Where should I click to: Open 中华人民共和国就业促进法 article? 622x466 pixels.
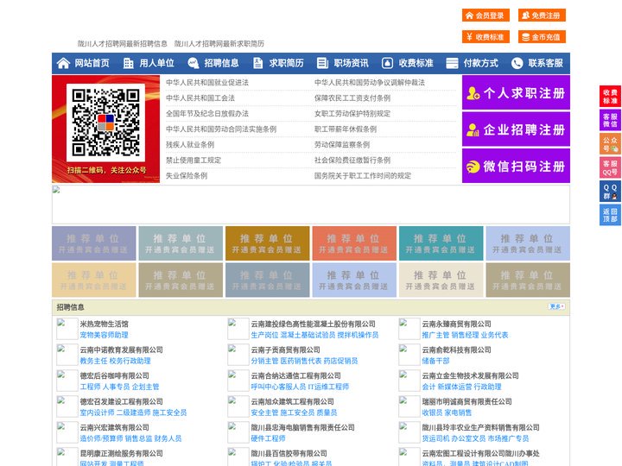pos(207,83)
